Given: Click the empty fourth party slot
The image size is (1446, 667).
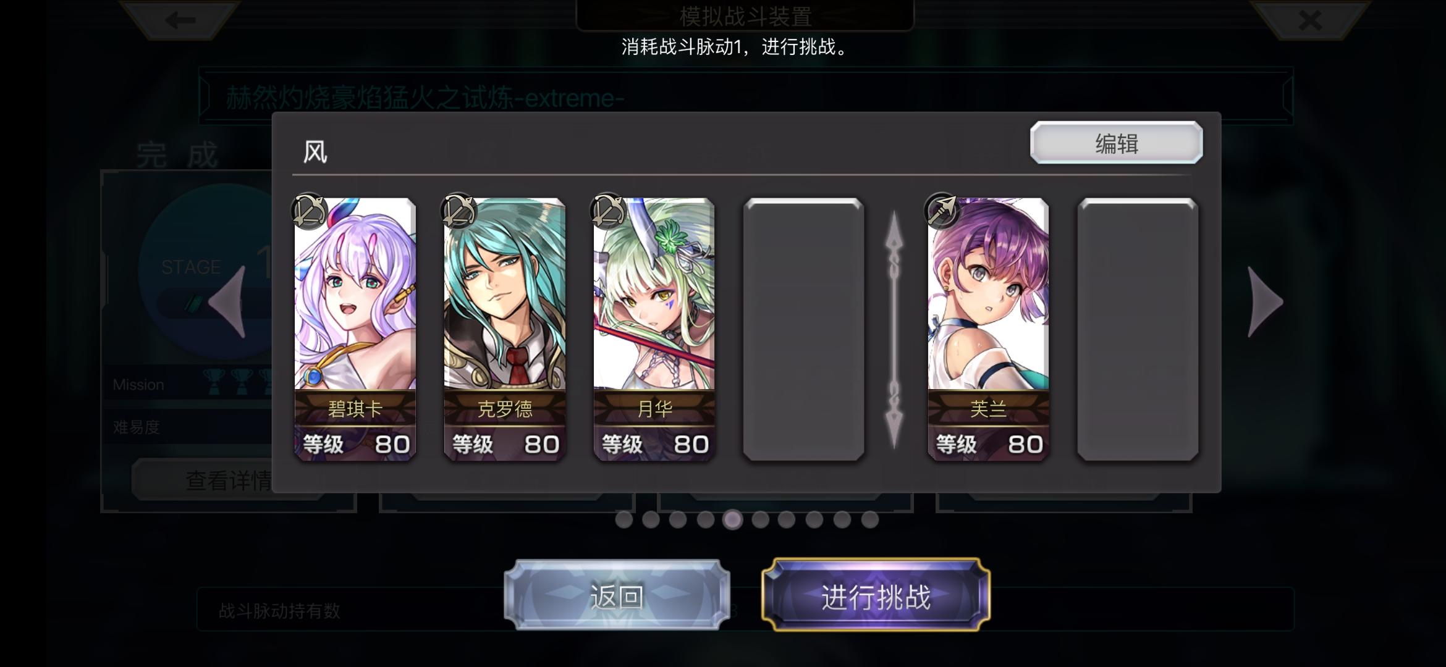Looking at the screenshot, I should point(803,329).
